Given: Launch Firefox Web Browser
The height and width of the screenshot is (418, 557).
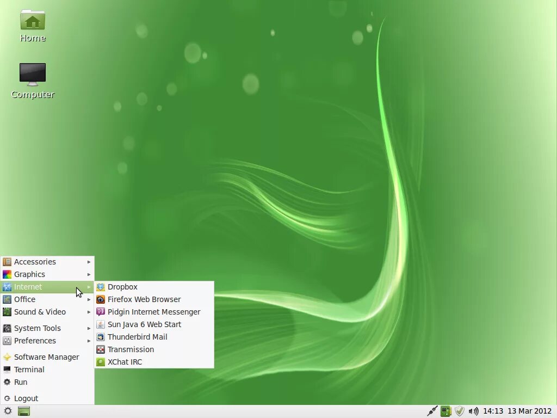Looking at the screenshot, I should [x=144, y=299].
